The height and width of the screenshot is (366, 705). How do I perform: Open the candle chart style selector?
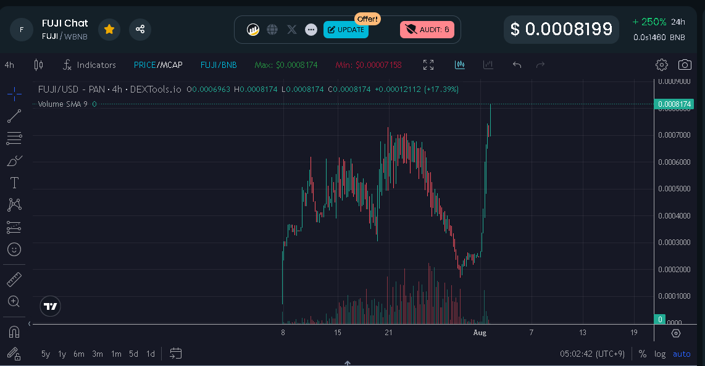point(39,65)
